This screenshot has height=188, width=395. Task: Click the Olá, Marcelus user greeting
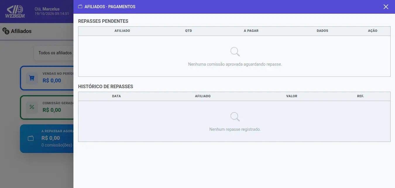(x=47, y=9)
